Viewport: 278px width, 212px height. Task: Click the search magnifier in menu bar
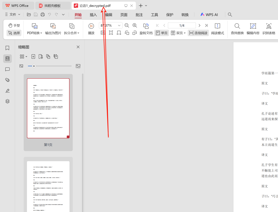coord(230,15)
